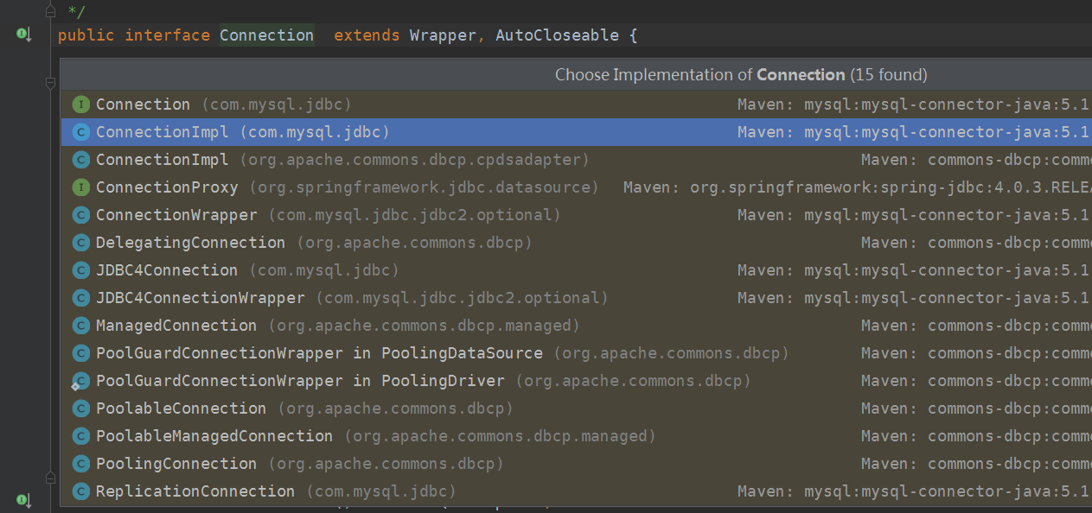Click Maven commons-dbcp location on DelegatingConnection row
This screenshot has width=1092, height=513.
pos(976,243)
